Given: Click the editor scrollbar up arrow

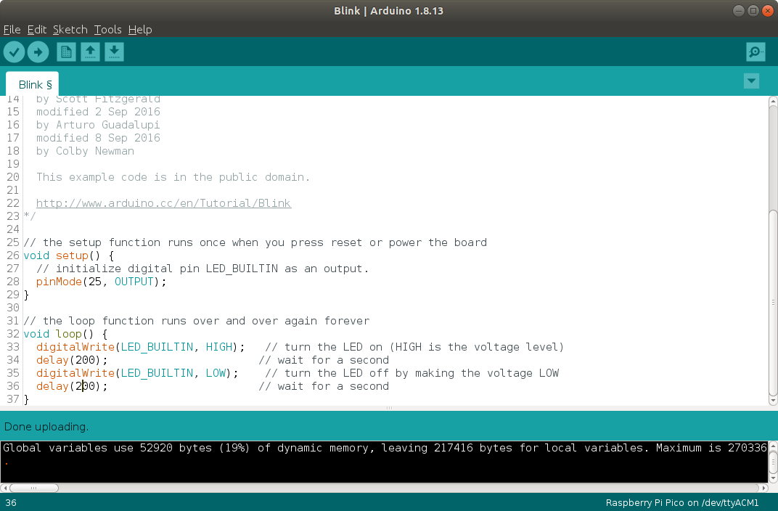Looking at the screenshot, I should pyautogui.click(x=772, y=101).
